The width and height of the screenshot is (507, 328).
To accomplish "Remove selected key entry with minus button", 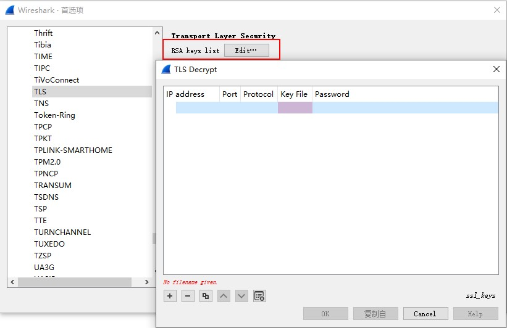I will click(x=188, y=296).
